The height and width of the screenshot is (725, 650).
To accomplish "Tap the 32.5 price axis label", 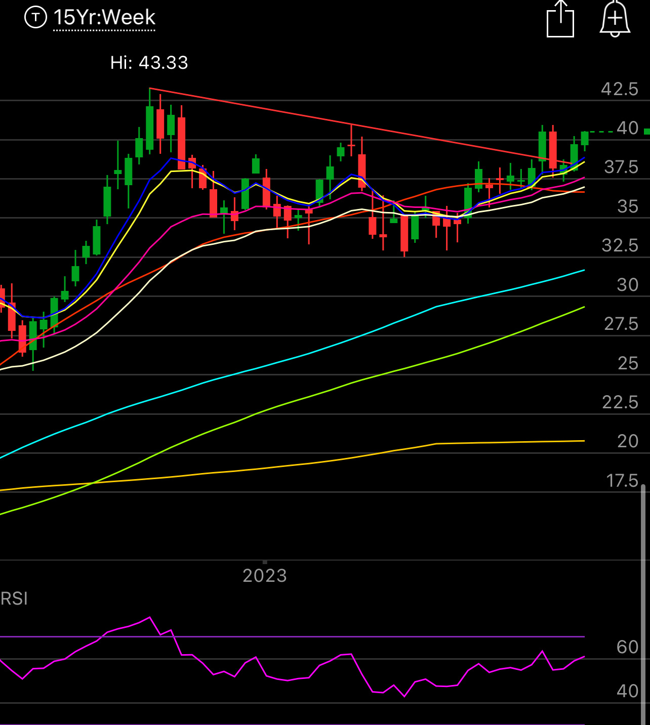I will (x=620, y=245).
